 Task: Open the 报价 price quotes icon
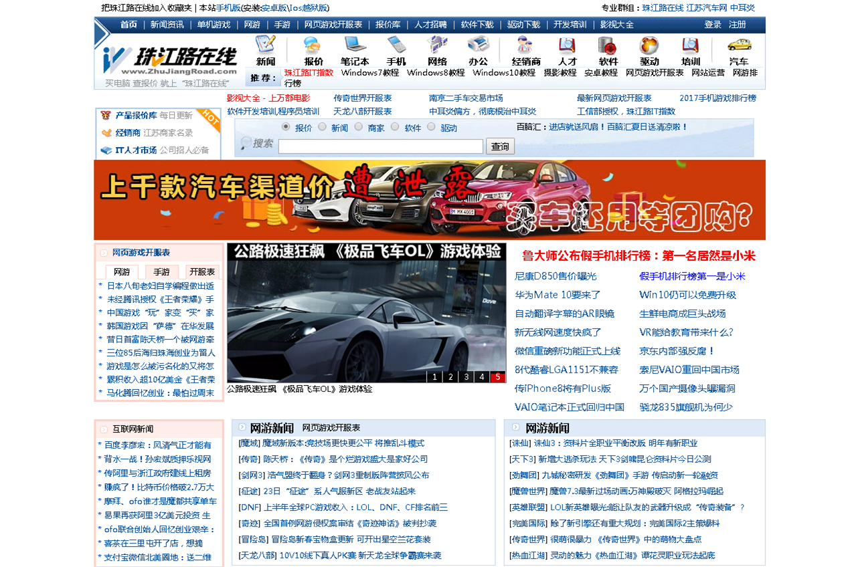(313, 45)
